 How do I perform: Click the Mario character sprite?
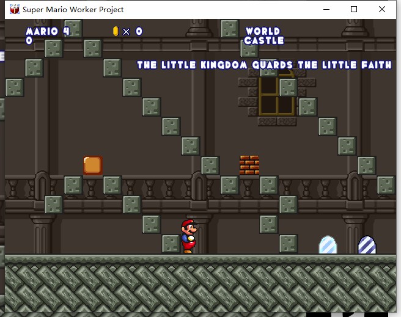189,236
